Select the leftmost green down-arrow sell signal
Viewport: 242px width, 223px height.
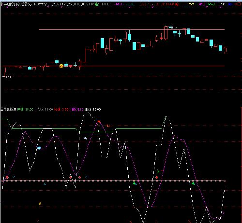click(x=134, y=183)
